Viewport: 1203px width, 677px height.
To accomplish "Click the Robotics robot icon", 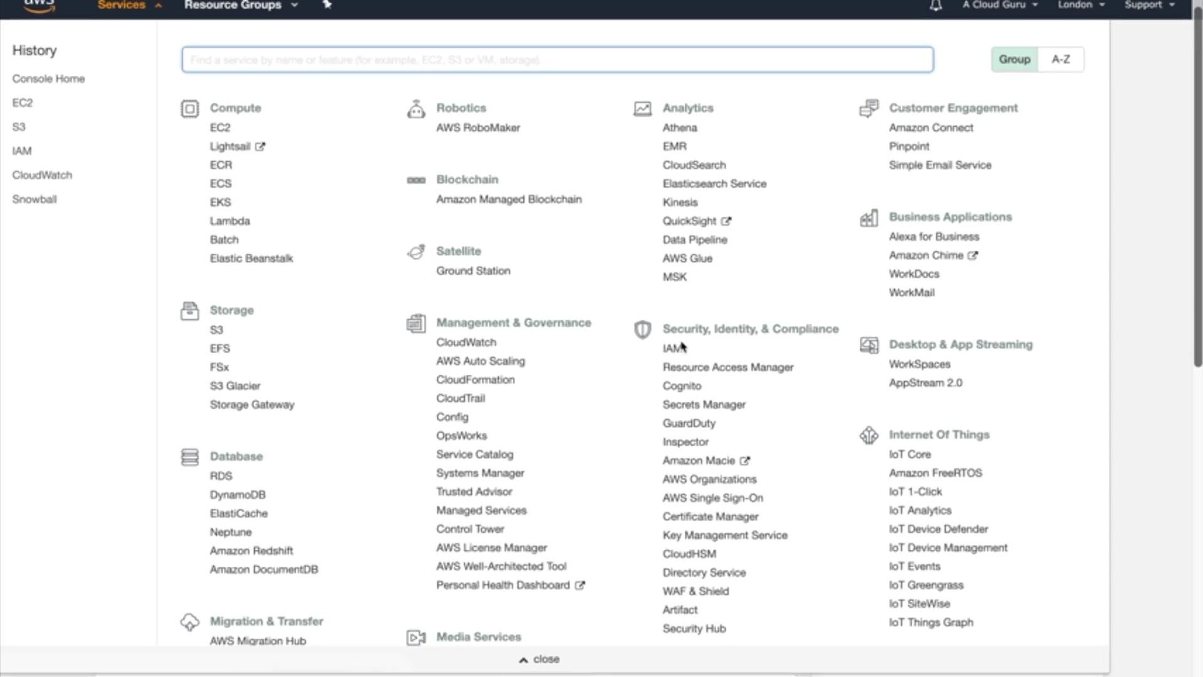I will coord(416,109).
